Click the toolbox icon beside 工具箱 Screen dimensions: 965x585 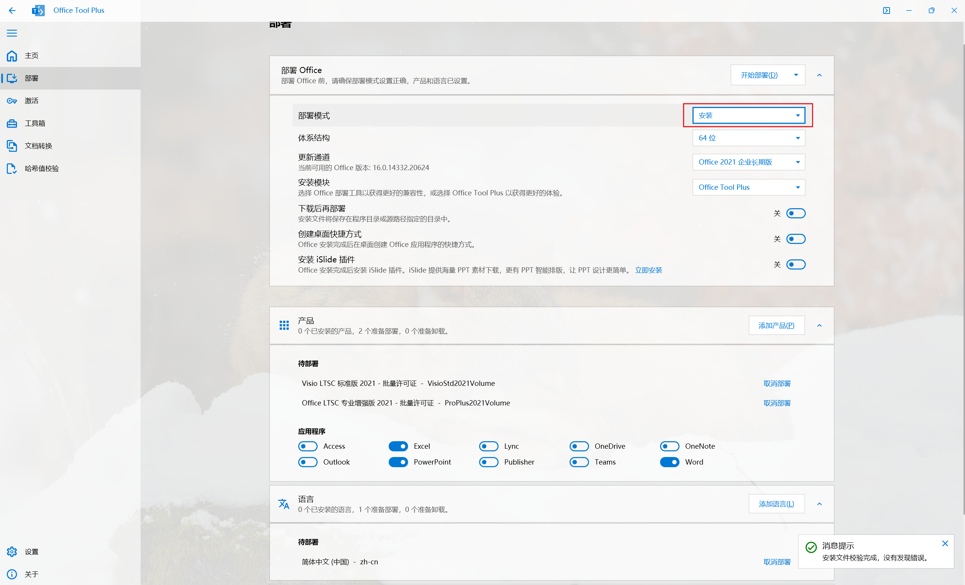(x=12, y=123)
